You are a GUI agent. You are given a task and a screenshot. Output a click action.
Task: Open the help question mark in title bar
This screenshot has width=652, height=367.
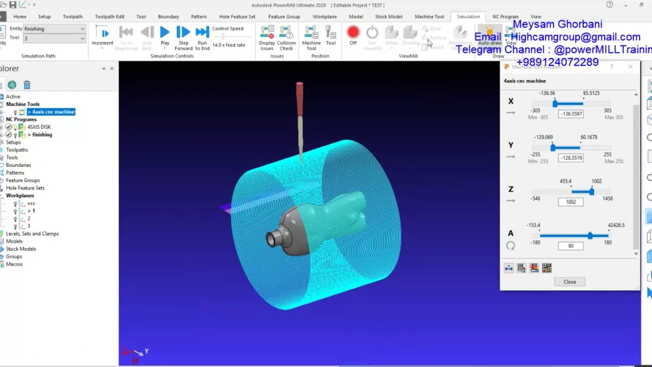coord(610,5)
